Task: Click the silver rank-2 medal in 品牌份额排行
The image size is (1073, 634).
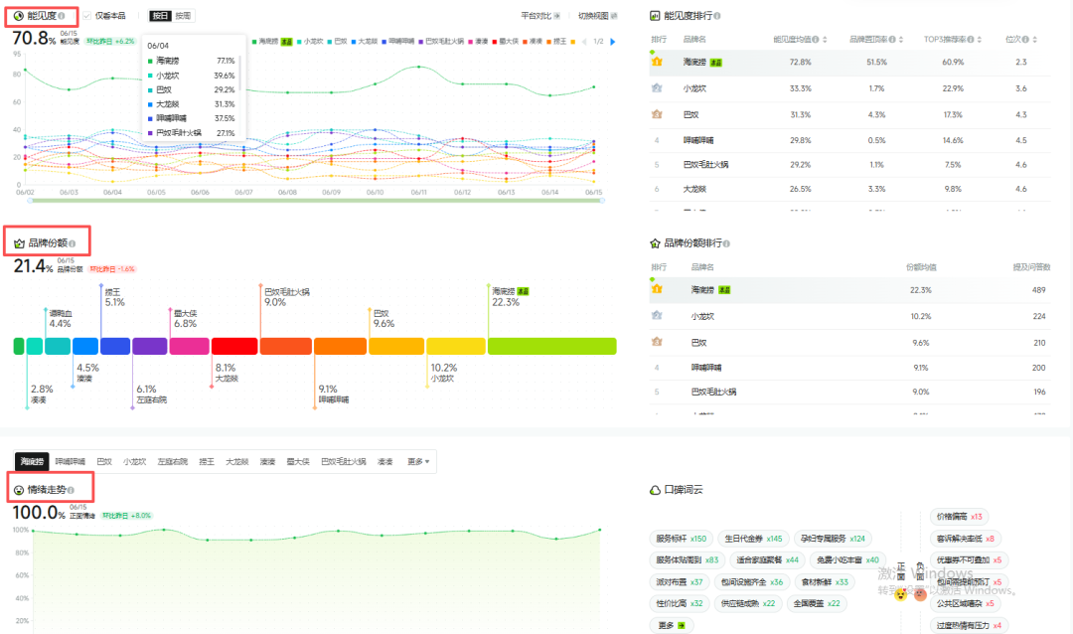Action: (657, 316)
